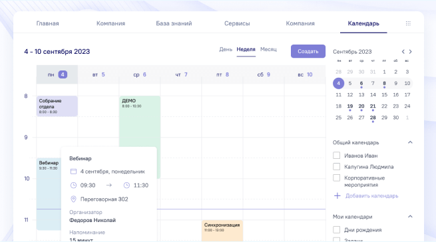Select day 21 in mini calendar
Image resolution: width=436 pixels, height=242 pixels.
point(373,106)
